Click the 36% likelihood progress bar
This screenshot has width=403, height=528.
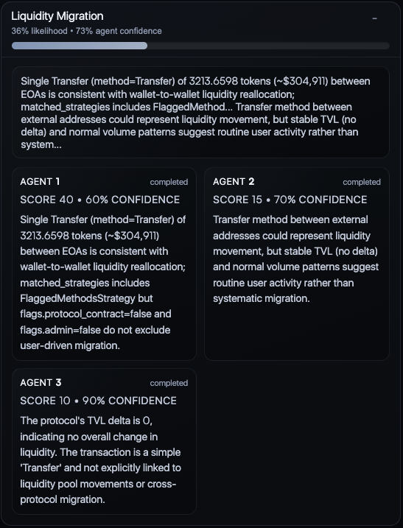click(x=200, y=46)
